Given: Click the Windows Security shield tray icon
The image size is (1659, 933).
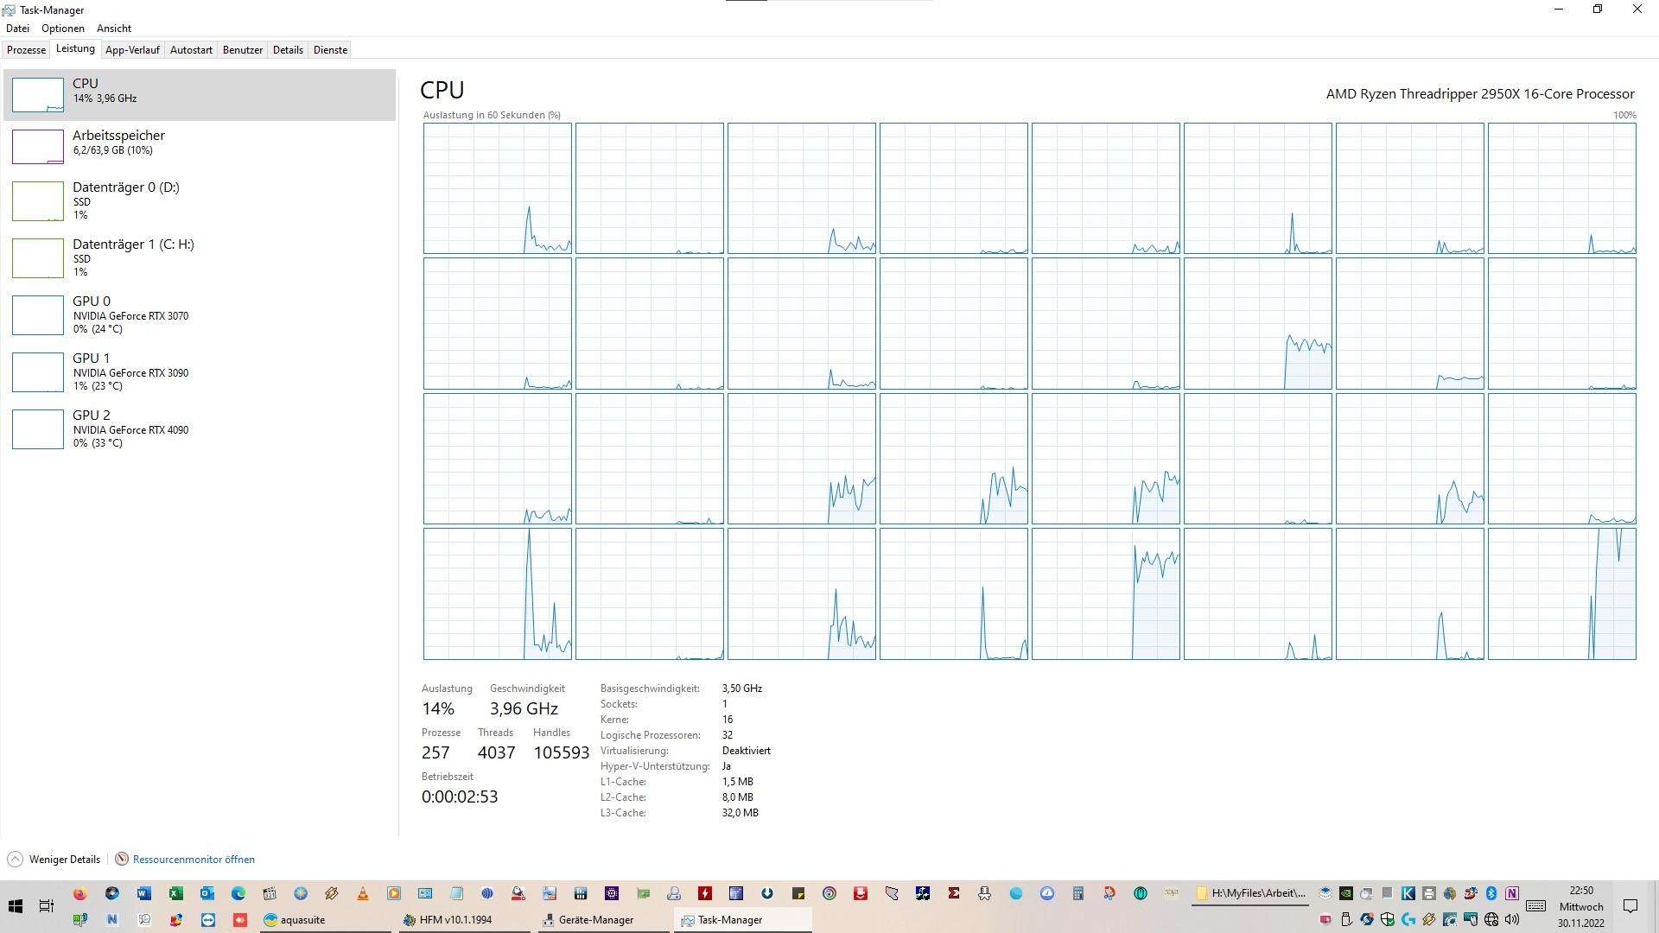Looking at the screenshot, I should [1388, 920].
